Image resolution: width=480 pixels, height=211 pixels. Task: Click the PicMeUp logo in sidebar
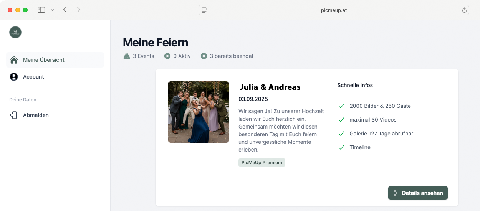click(x=15, y=32)
